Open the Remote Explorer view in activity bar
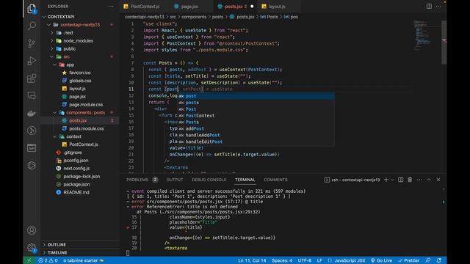This screenshot has height=264, width=470. (x=32, y=96)
